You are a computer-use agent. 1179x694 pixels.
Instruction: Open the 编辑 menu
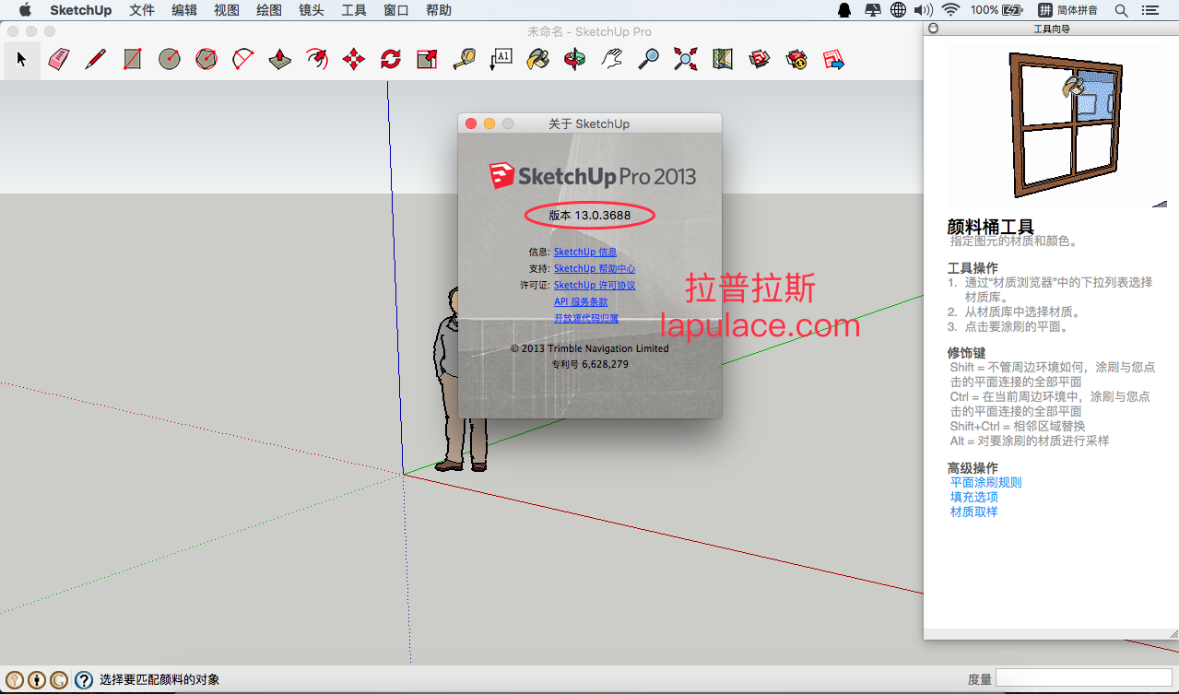[184, 10]
